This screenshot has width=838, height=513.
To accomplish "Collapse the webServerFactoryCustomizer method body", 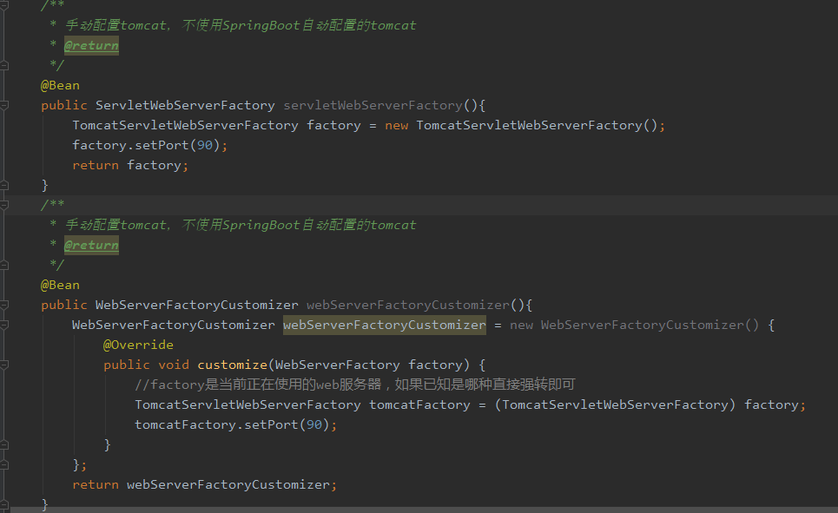I will [x=4, y=305].
